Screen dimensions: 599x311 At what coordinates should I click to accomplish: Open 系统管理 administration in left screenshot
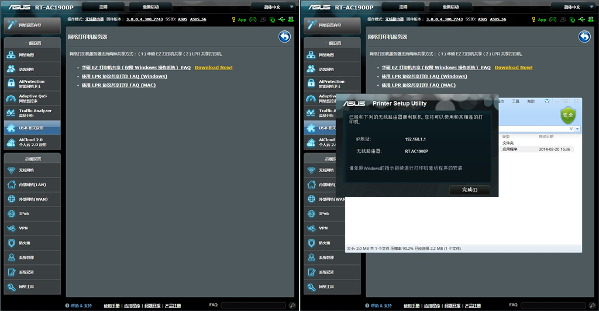[32, 258]
